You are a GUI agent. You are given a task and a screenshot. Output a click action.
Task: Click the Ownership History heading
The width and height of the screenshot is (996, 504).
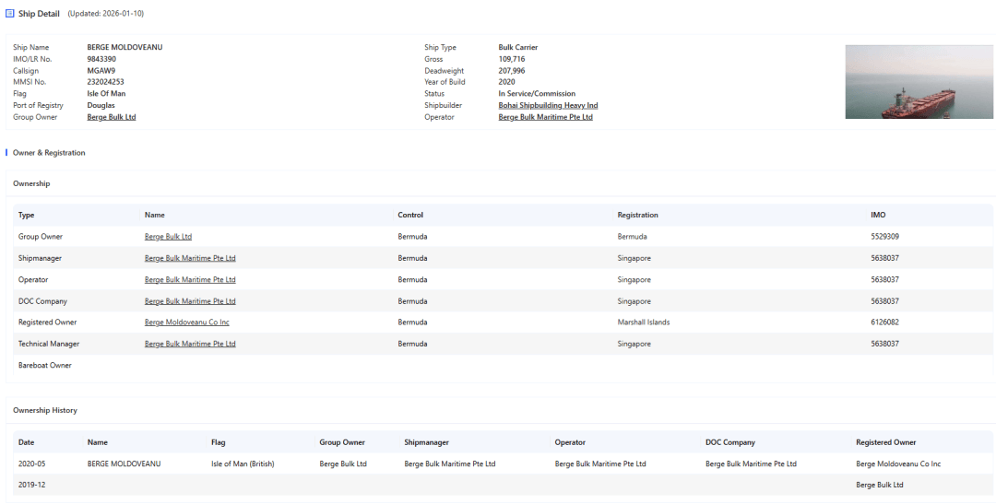[x=45, y=410]
